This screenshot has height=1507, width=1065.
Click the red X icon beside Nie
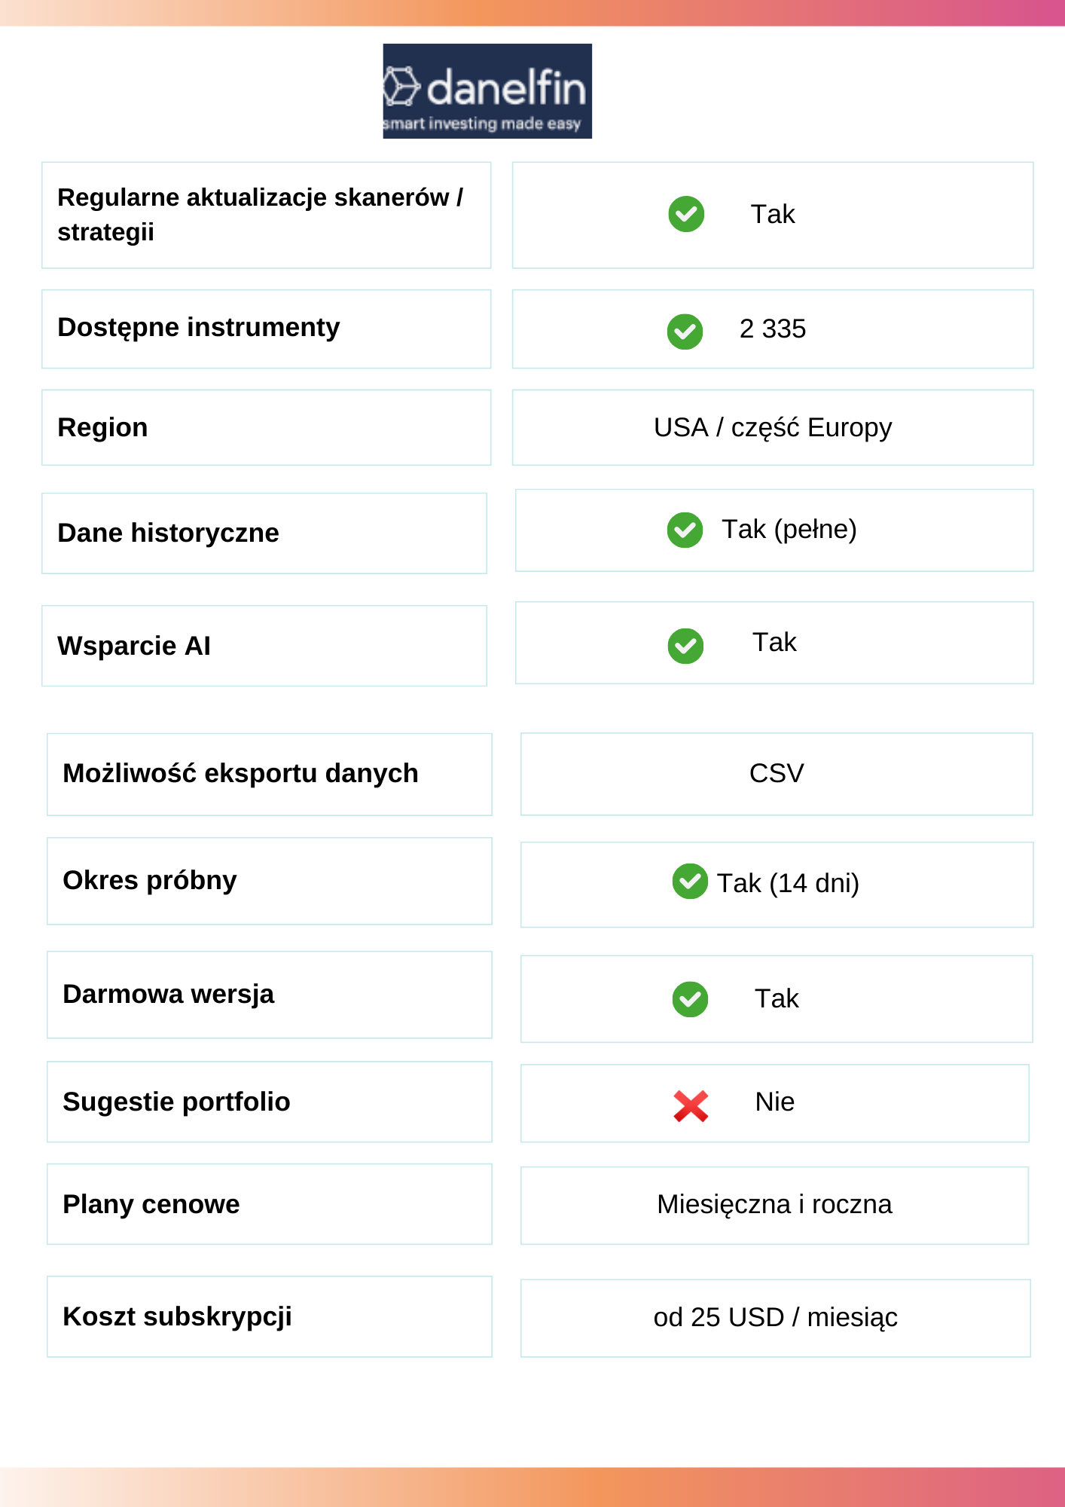coord(691,1106)
